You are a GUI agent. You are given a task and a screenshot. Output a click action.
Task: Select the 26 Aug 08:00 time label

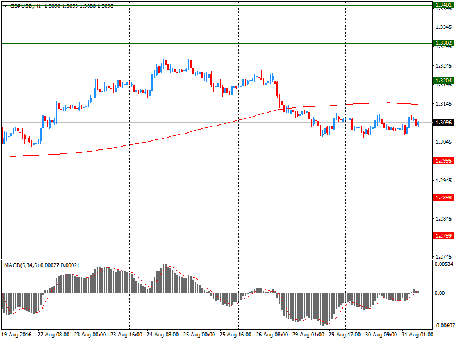(x=272, y=335)
